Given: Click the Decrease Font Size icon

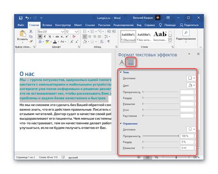Looking at the screenshot, I should (77, 41).
